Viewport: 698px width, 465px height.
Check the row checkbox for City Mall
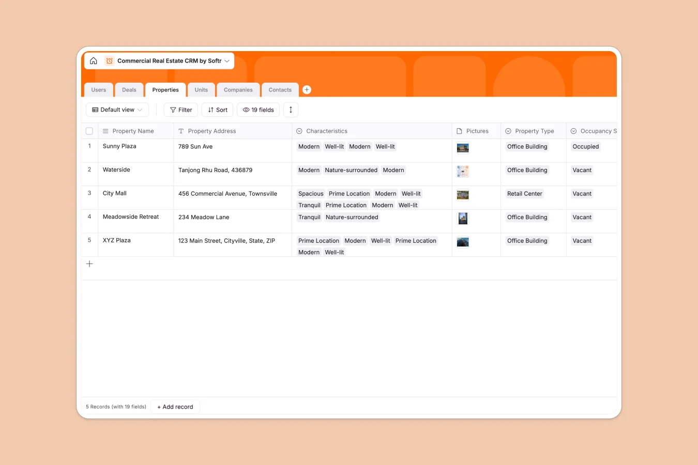coord(89,193)
